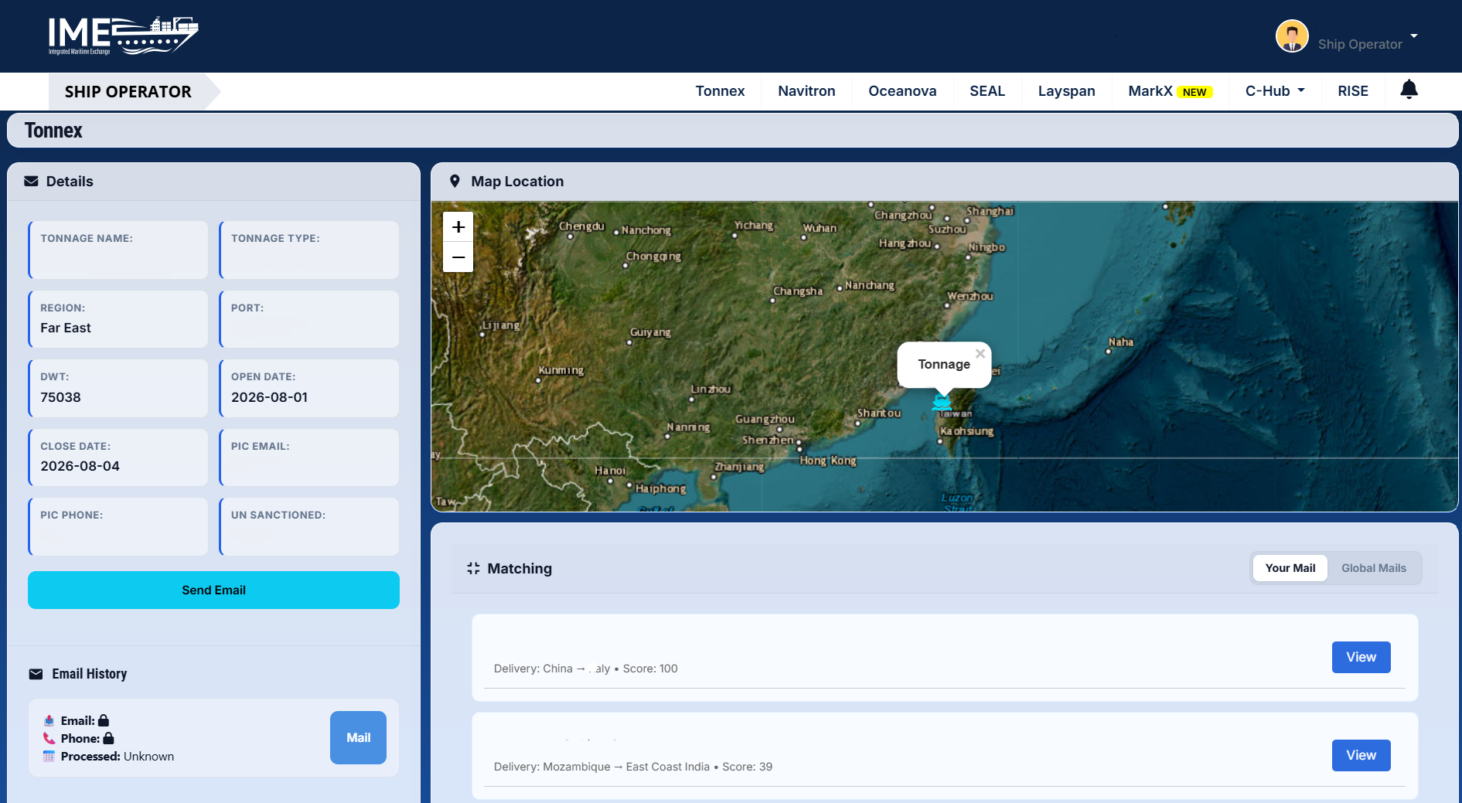Screen dimensions: 1462x803
Task: Click the Tonnage Type field
Action: [x=309, y=250]
